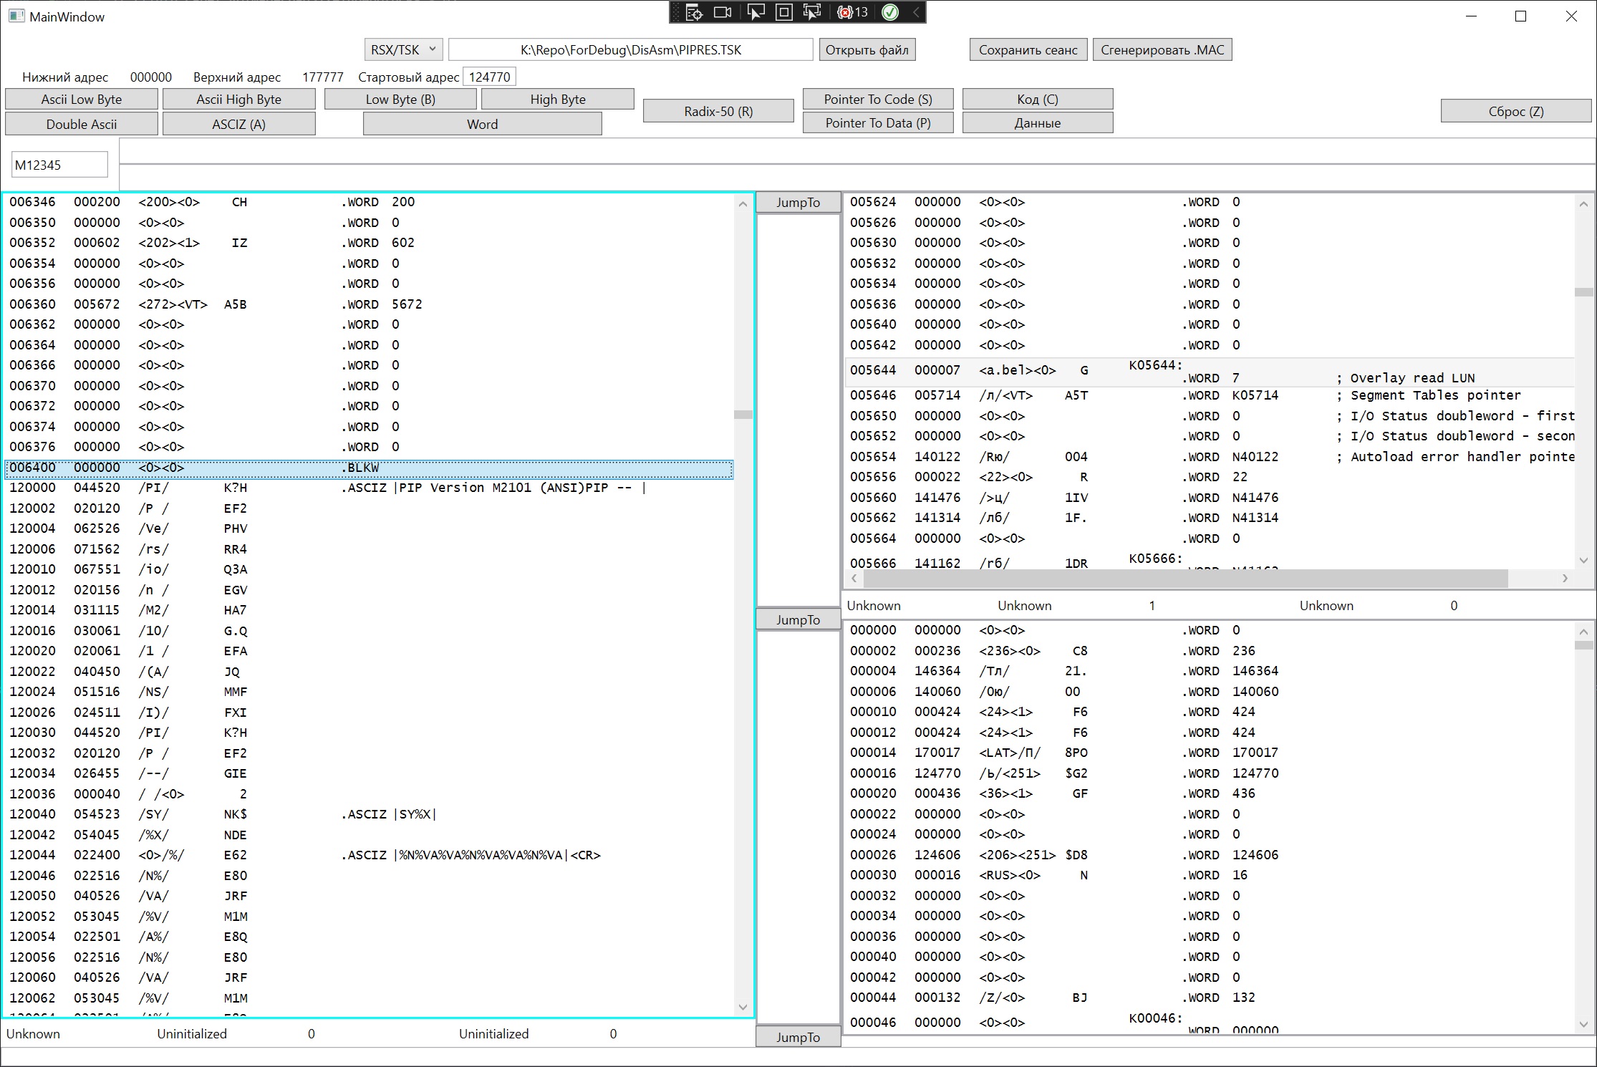This screenshot has width=1597, height=1067.
Task: Click the camera recording icon in debug toolbar
Action: (723, 12)
